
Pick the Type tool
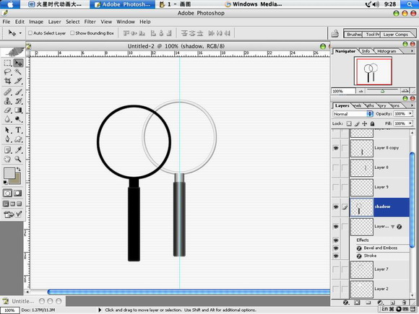coord(18,130)
